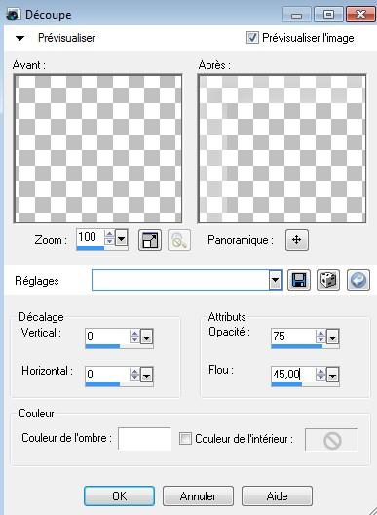Click the randomize parameters dice icon
The image size is (377, 515).
pyautogui.click(x=327, y=280)
